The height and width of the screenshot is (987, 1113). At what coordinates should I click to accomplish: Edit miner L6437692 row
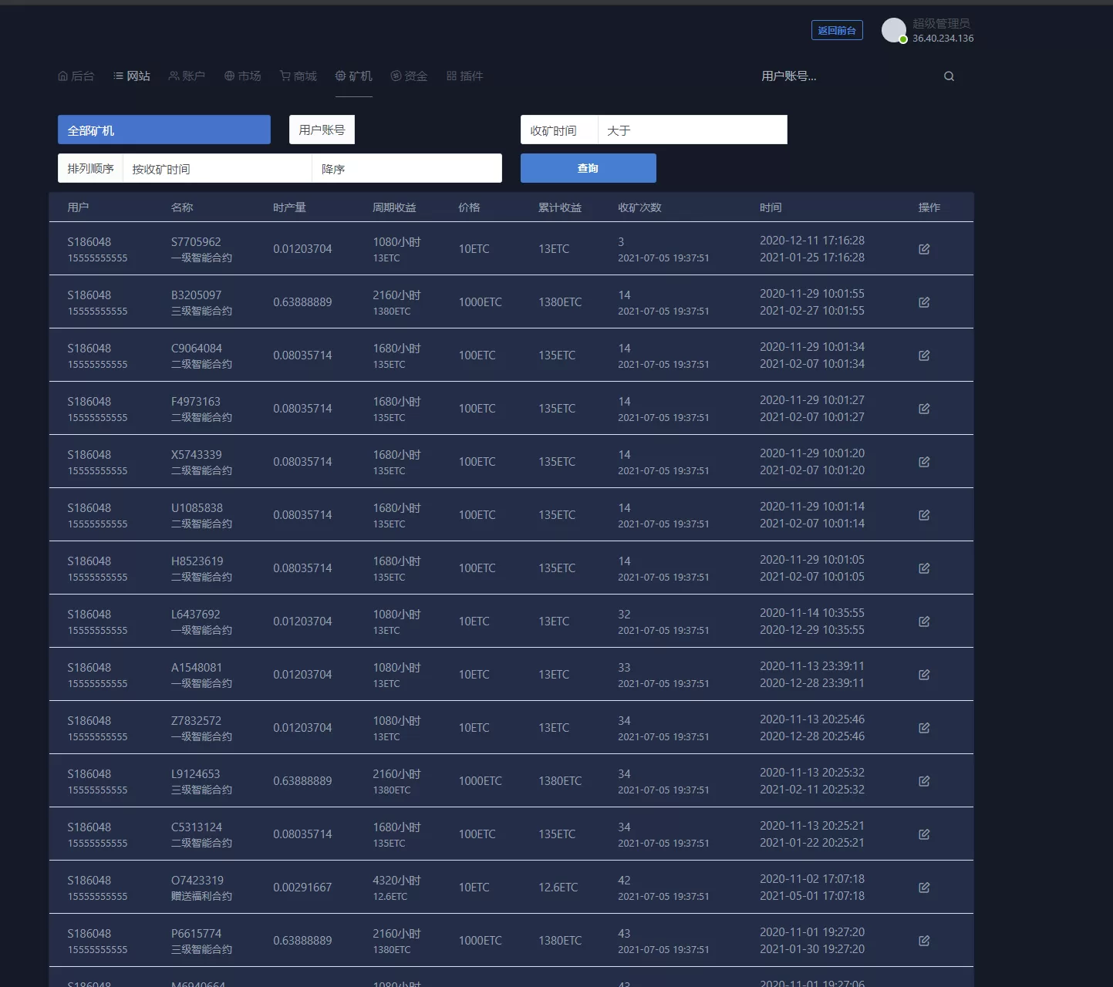point(924,622)
